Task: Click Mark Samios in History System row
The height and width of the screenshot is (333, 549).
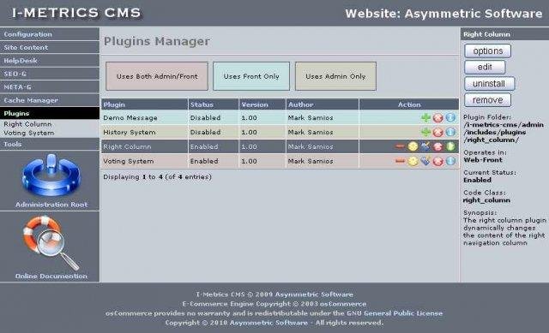Action: [311, 132]
